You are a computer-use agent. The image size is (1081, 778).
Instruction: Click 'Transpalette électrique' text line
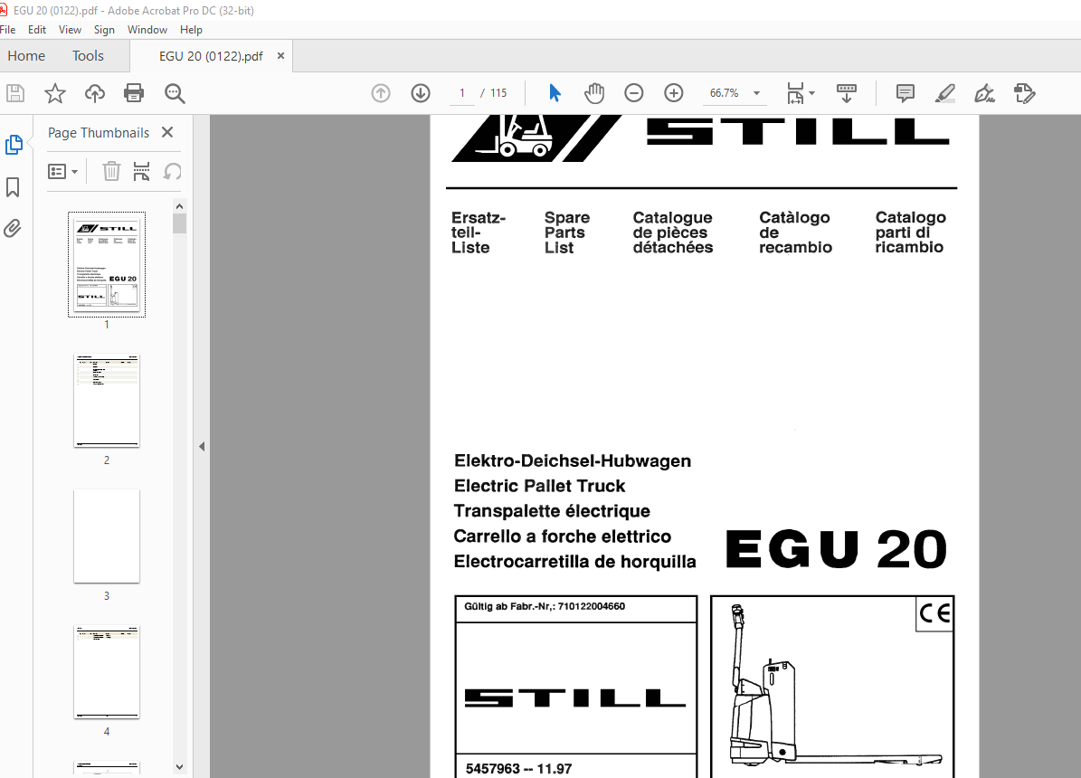click(x=552, y=511)
